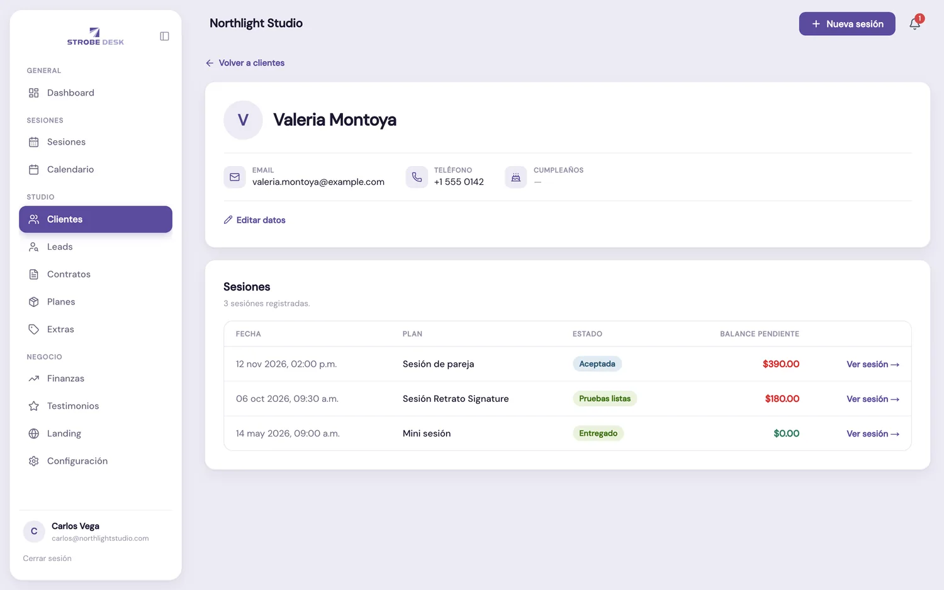
Task: Open Ver sesión for Sesión Retrato Signature
Action: [x=873, y=399]
